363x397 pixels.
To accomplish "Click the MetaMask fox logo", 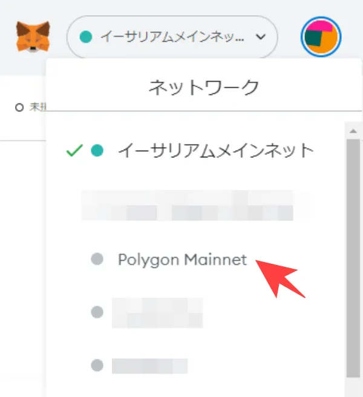I will (33, 37).
